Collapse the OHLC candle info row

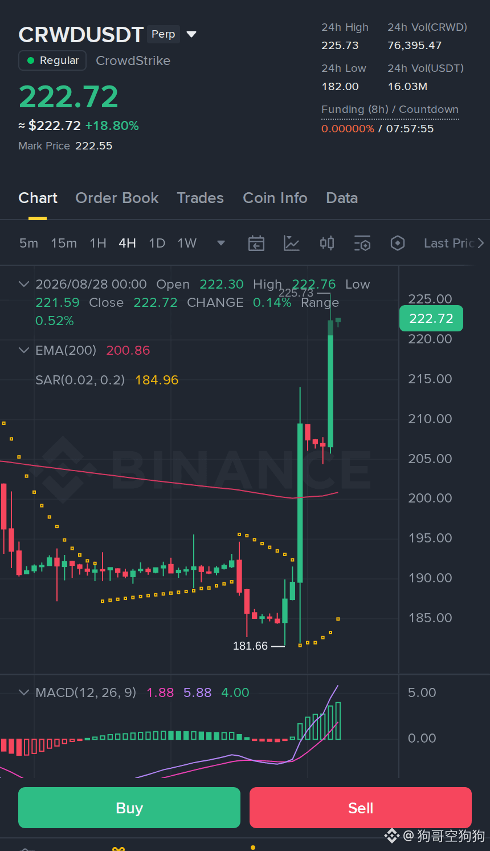point(23,284)
